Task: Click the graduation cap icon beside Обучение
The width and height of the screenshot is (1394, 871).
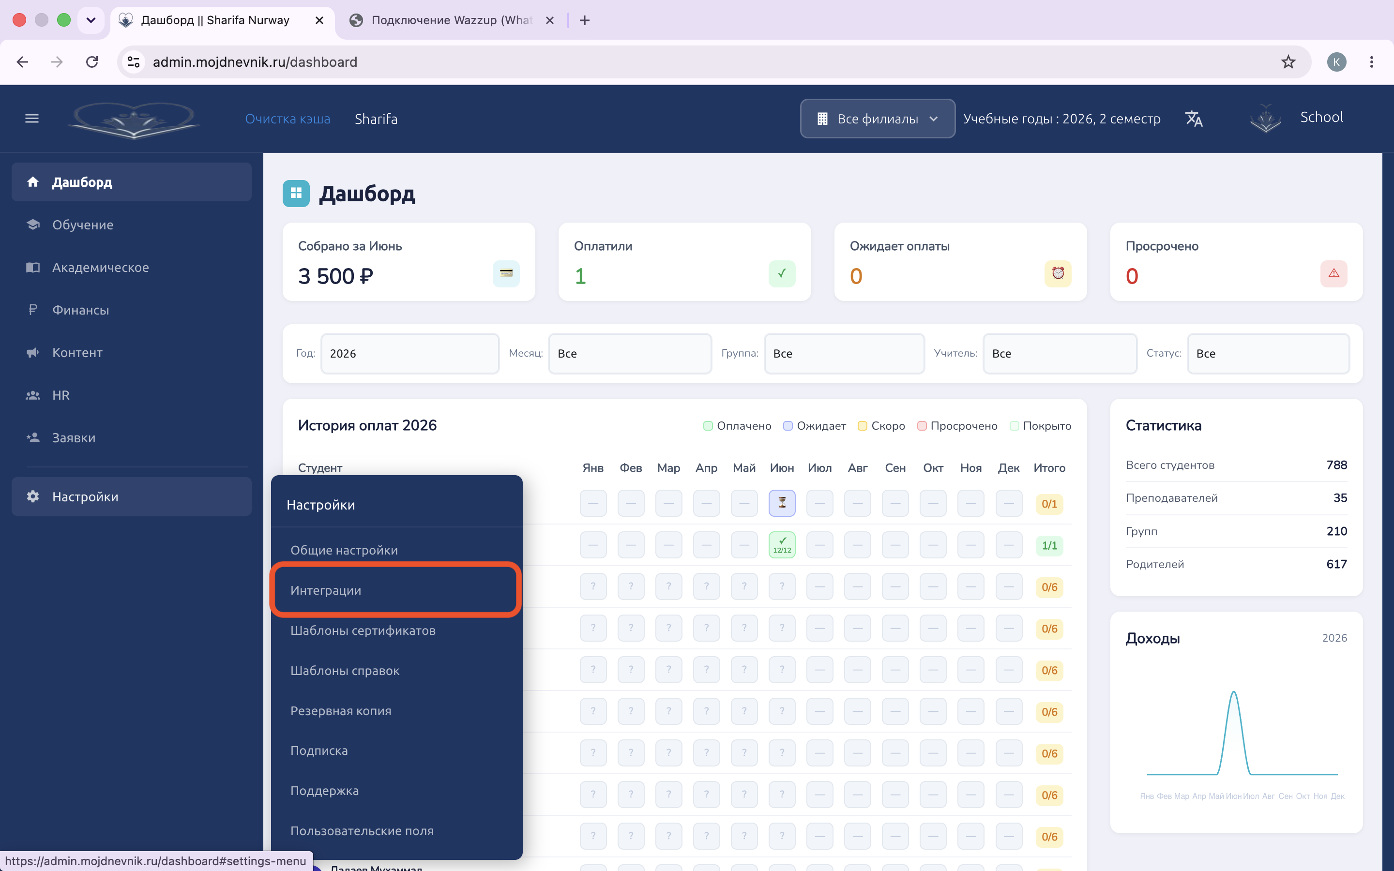Action: (x=33, y=225)
